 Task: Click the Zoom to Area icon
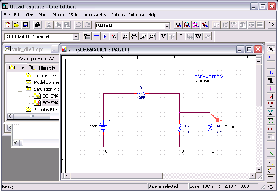(196, 25)
